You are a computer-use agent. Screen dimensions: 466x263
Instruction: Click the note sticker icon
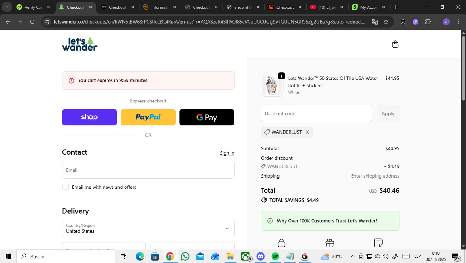(x=378, y=243)
